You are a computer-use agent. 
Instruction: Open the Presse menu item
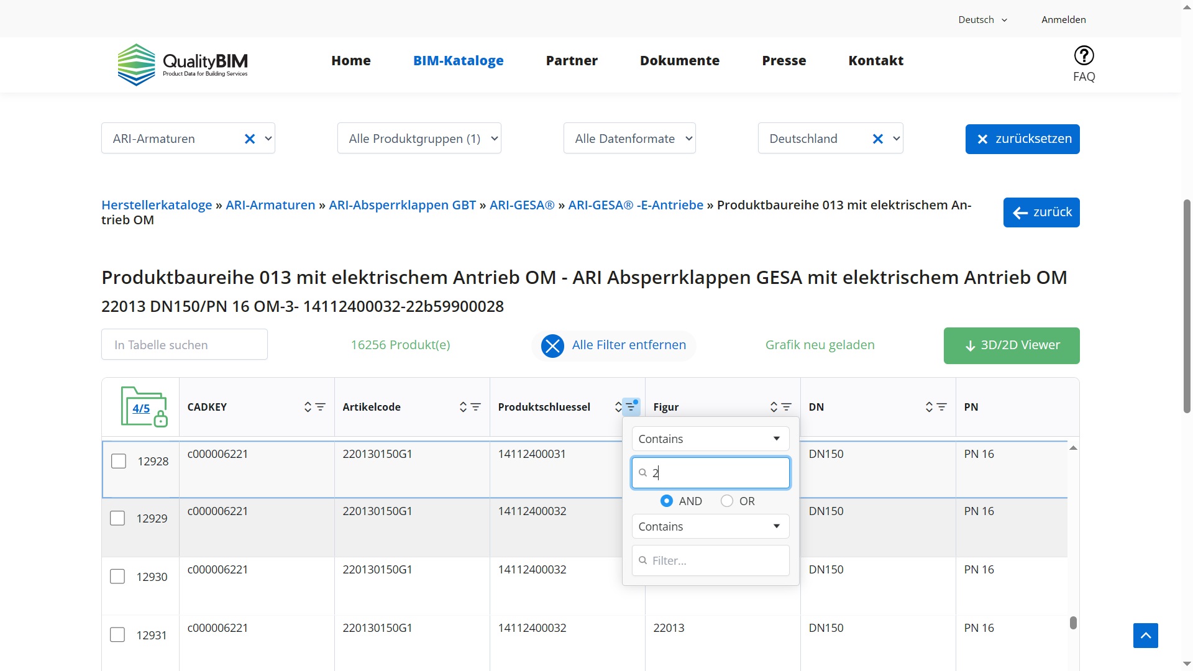(x=784, y=61)
